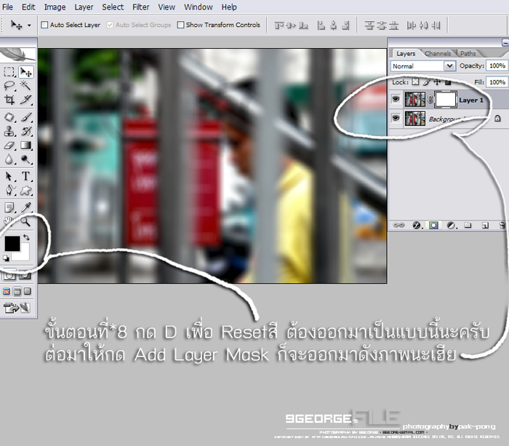Select the Eyedropper tool
Image resolution: width=509 pixels, height=446 pixels.
[x=26, y=207]
